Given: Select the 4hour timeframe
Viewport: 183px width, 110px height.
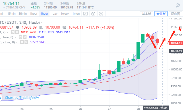Looking at the screenshot, I should (44, 14).
